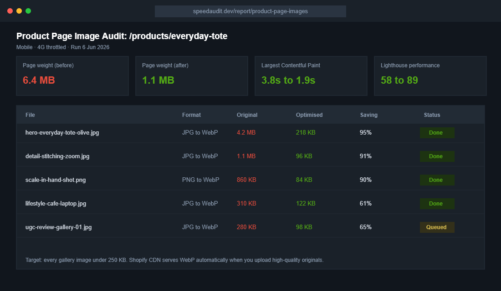Click the yellow minimize window button
501x291 pixels.
[19, 11]
